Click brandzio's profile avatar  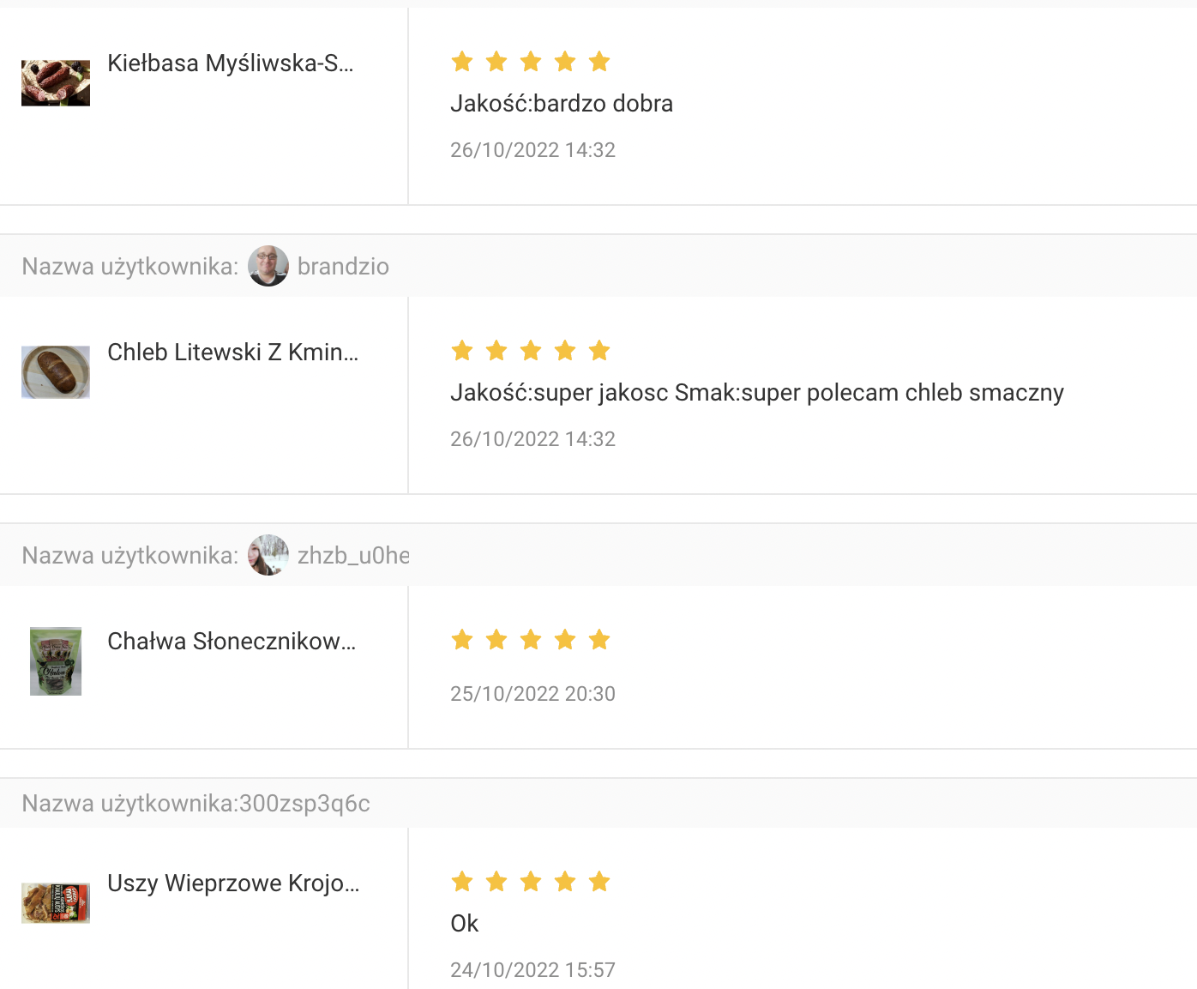tap(268, 266)
